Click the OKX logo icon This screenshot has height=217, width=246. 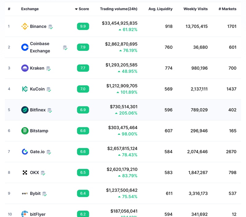coord(25,173)
